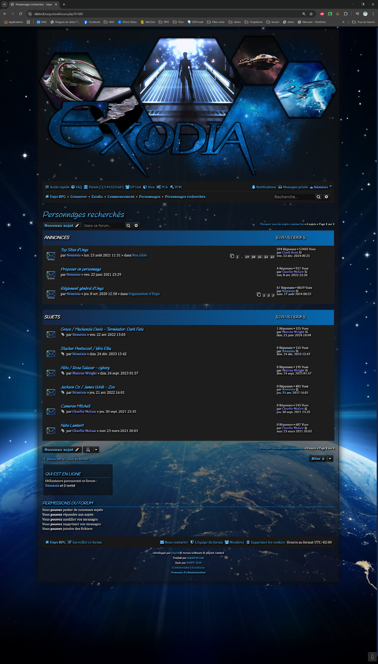The height and width of the screenshot is (664, 378).
Task: Go to Commencement breadcrumb
Action: [x=121, y=197]
